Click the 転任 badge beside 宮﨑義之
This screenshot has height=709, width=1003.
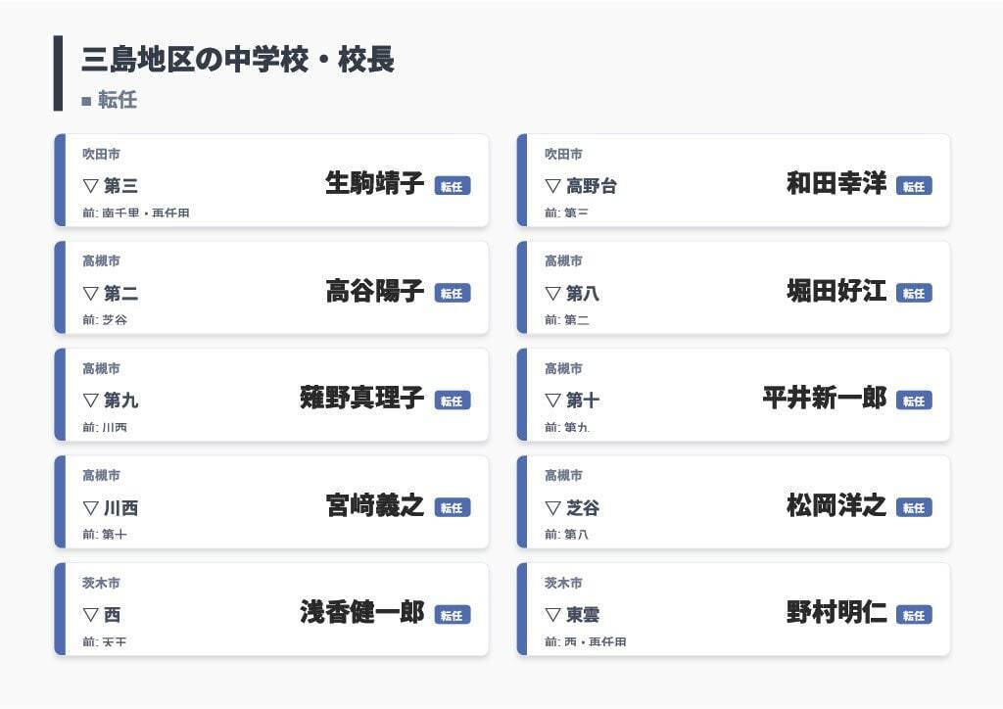coord(452,507)
